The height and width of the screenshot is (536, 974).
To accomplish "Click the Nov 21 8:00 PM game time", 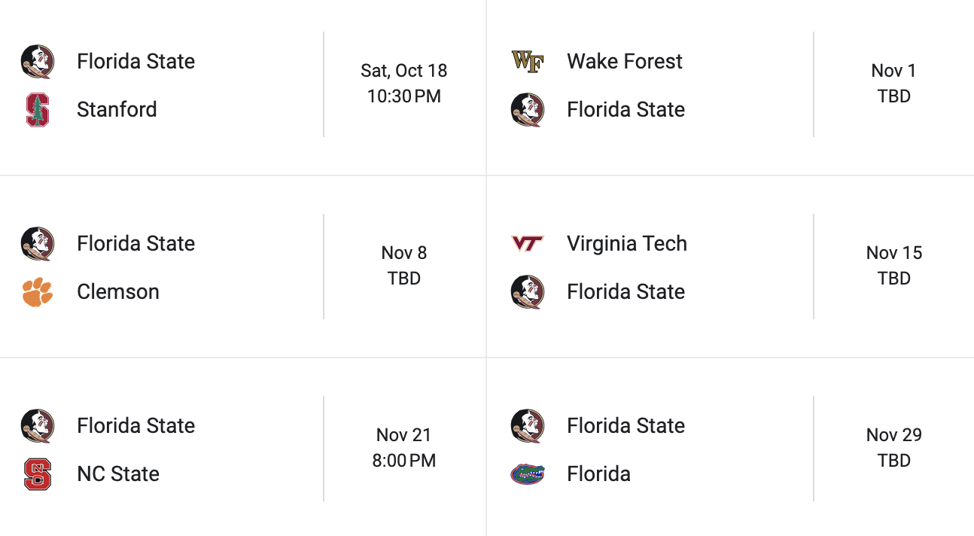I will 404,460.
